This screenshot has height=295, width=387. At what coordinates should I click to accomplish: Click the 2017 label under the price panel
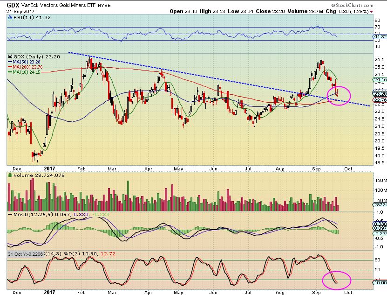(x=49, y=169)
